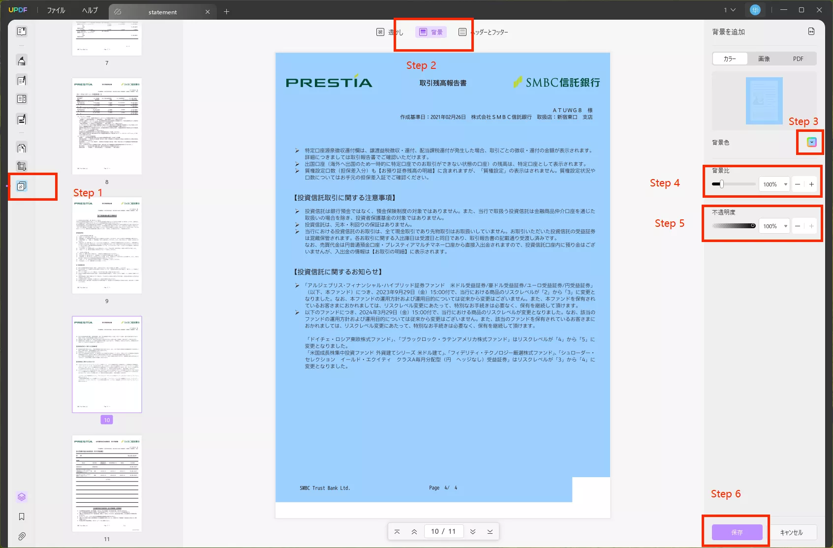This screenshot has height=548, width=833.
Task: Open the Fill and sign tool icon
Action: pyautogui.click(x=22, y=119)
